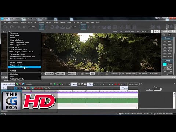The width and height of the screenshot is (176, 132).
Task: Open the sequence name dropdown
Action: pyautogui.click(x=51, y=84)
